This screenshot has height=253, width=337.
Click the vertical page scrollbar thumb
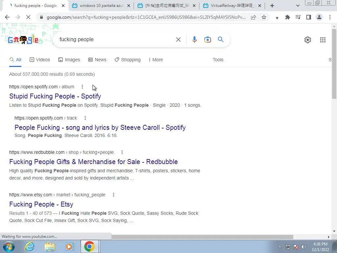click(334, 64)
